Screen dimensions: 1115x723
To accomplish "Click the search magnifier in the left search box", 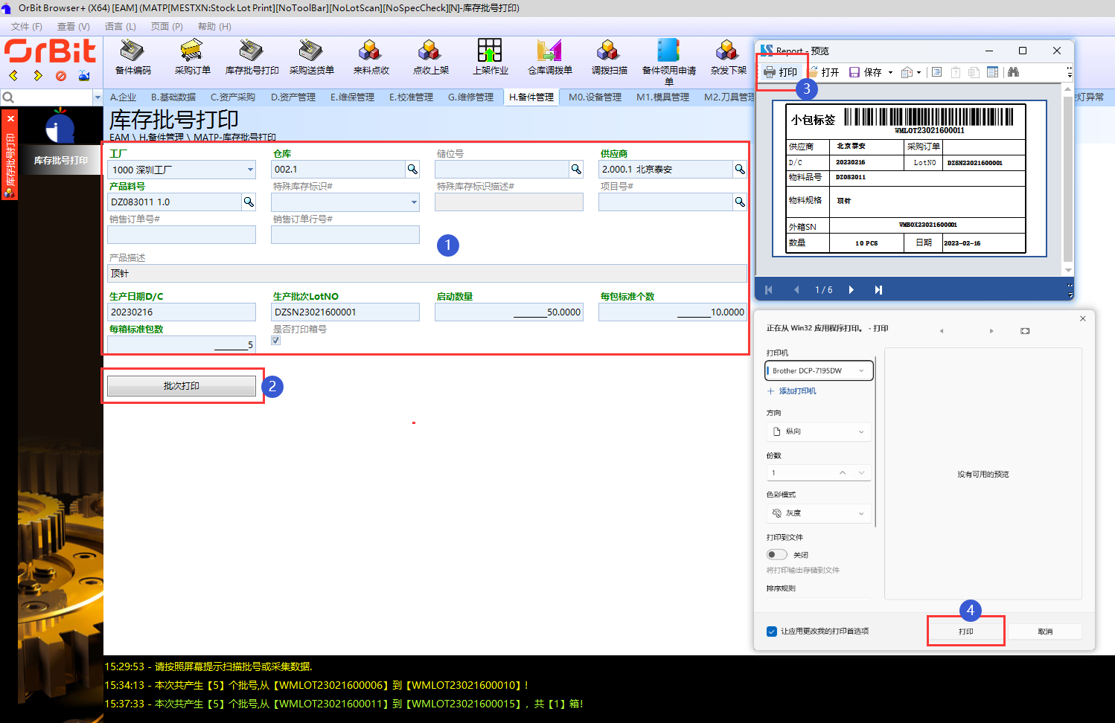I will click(8, 97).
